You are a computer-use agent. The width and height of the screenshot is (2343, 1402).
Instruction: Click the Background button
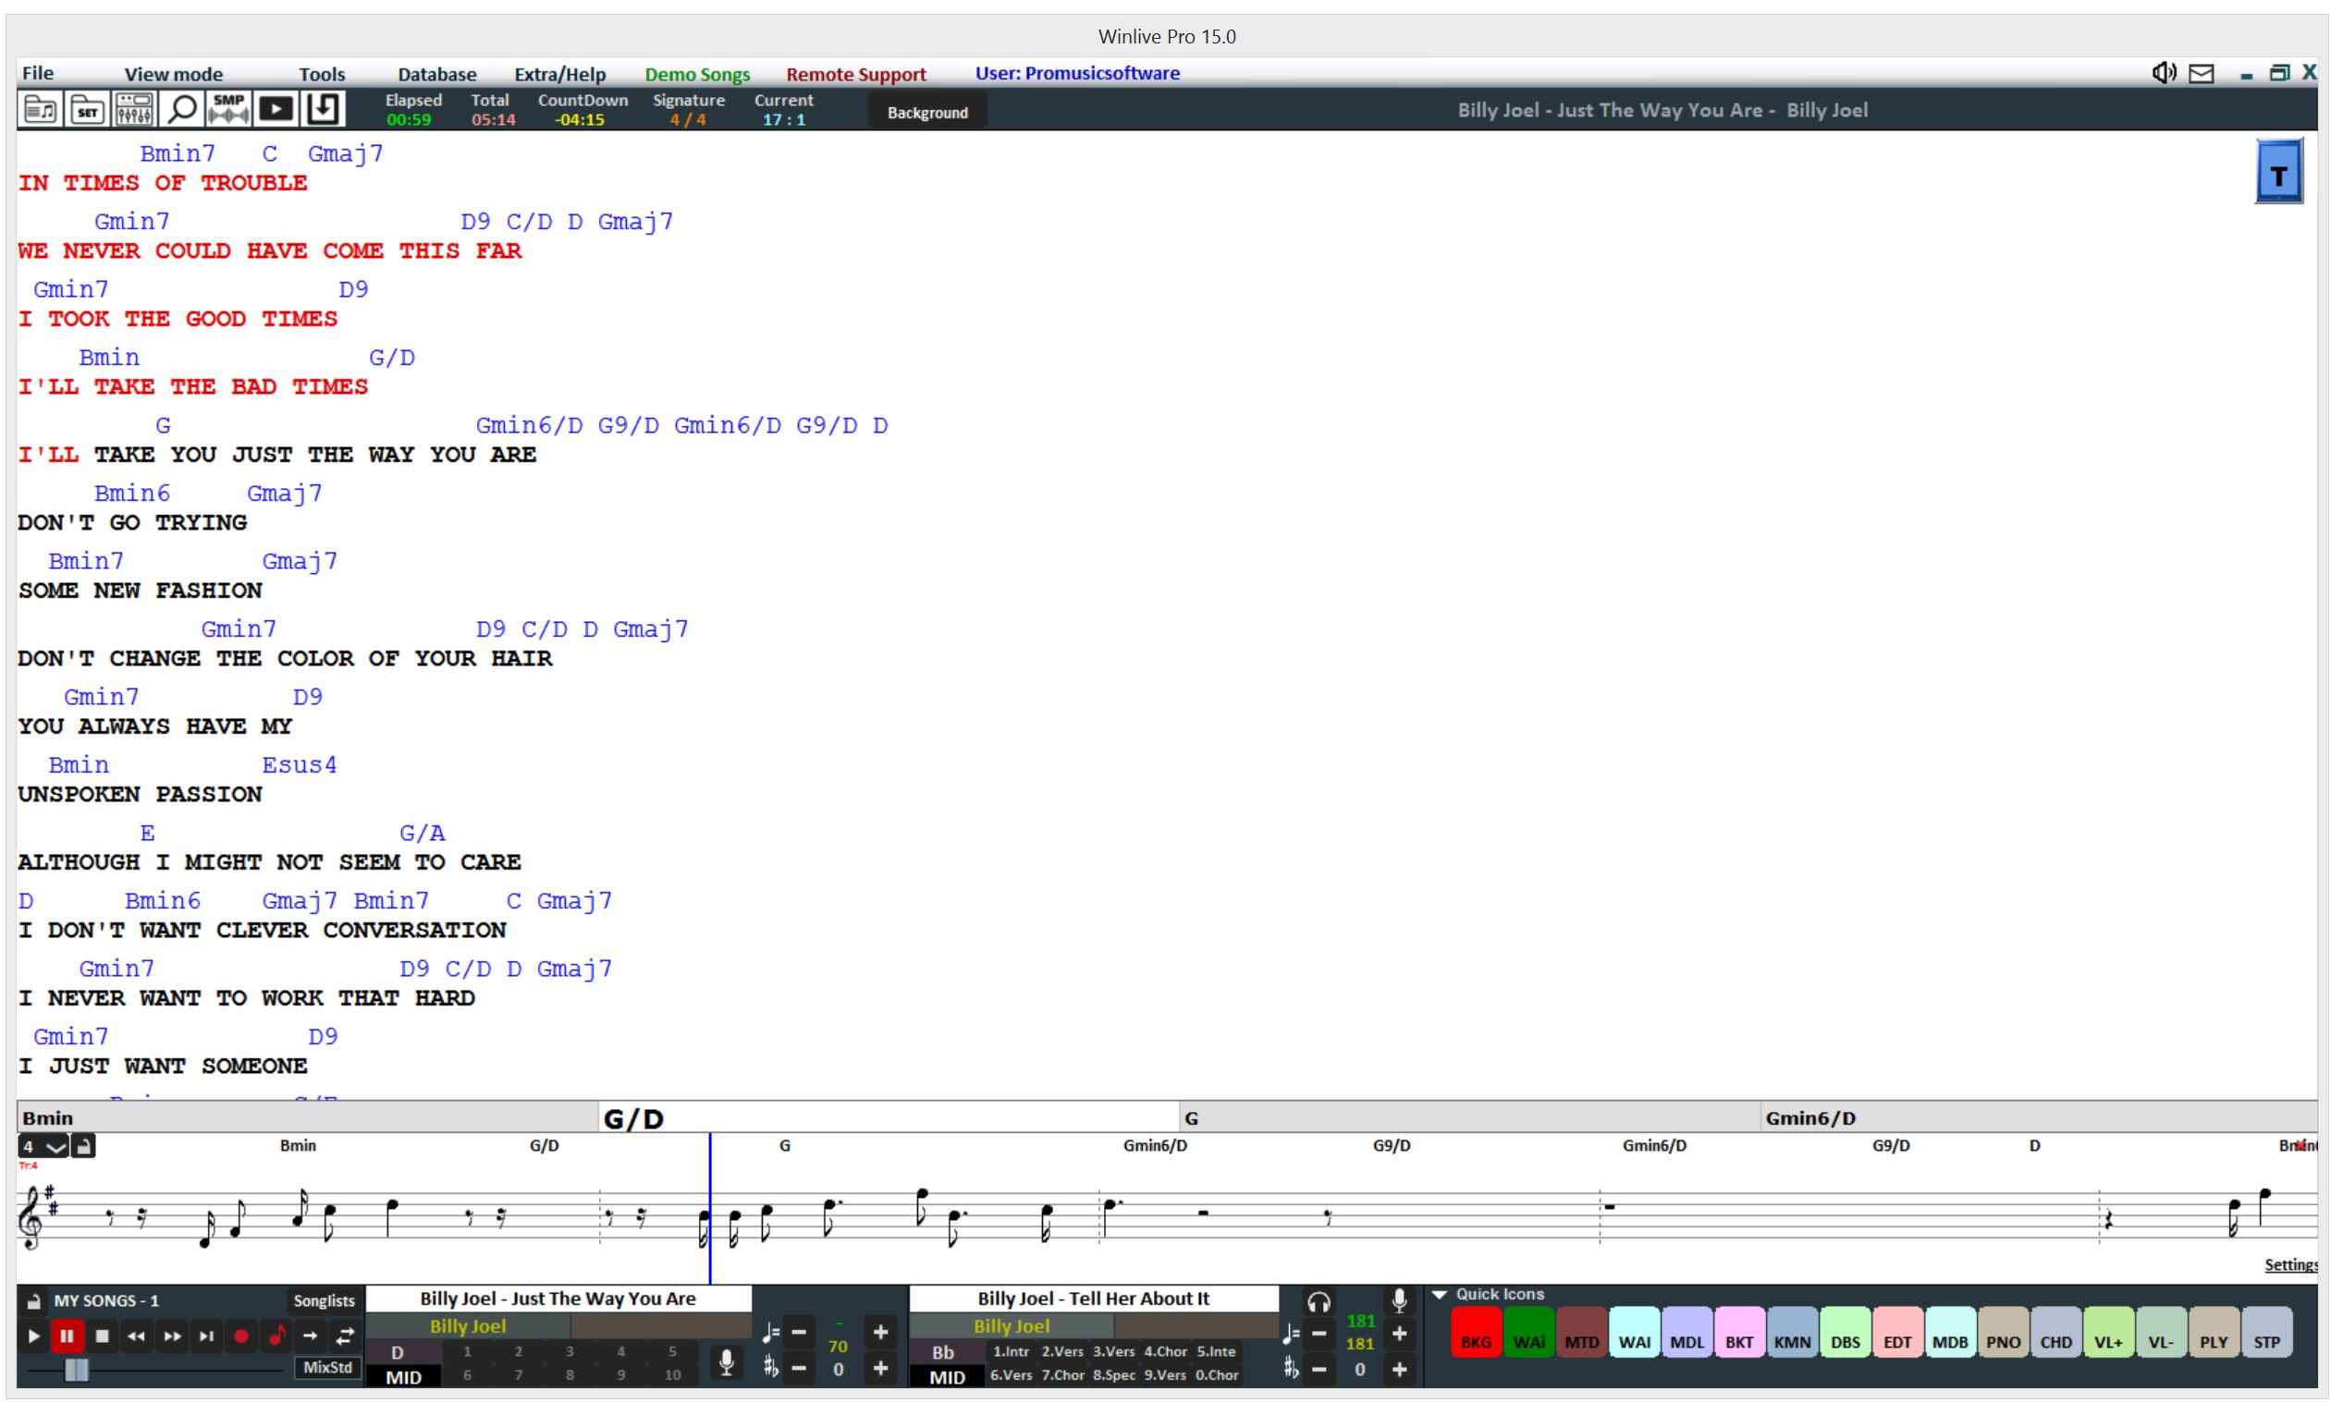coord(926,113)
